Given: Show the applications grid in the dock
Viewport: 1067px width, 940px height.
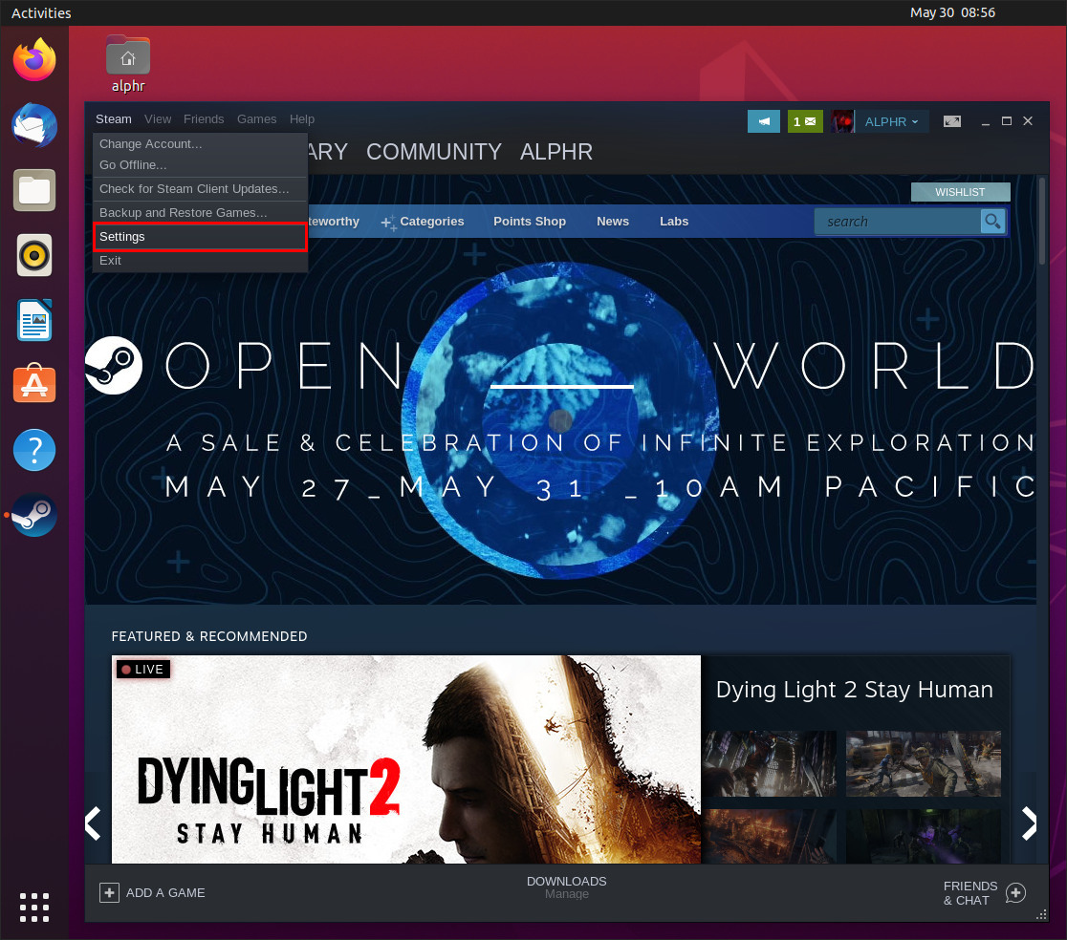Looking at the screenshot, I should click(34, 908).
